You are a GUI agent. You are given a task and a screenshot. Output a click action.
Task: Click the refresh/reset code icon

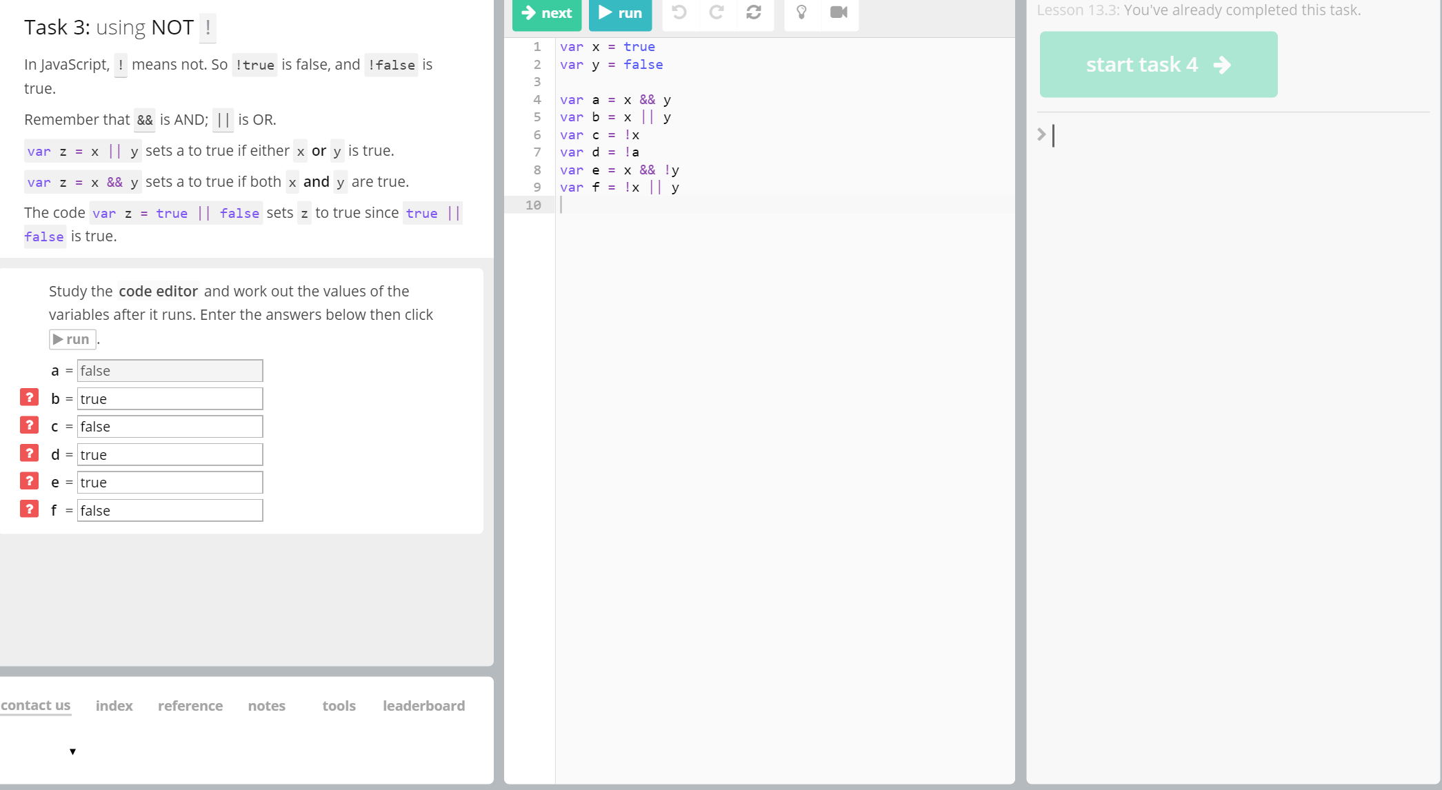point(754,12)
